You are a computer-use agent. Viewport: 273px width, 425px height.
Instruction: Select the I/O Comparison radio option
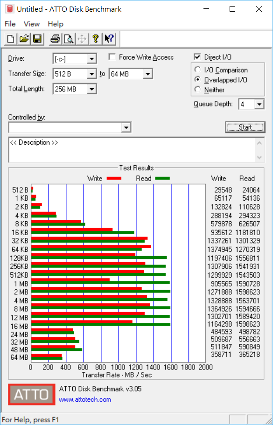pyautogui.click(x=198, y=70)
